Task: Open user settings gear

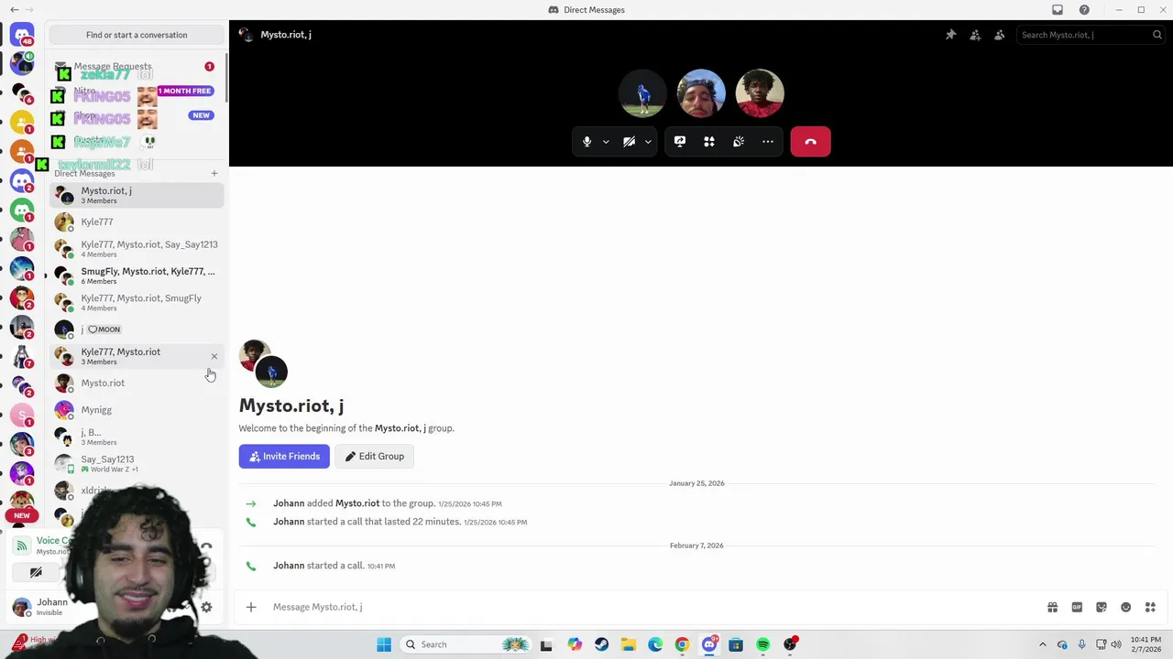Action: 206,607
